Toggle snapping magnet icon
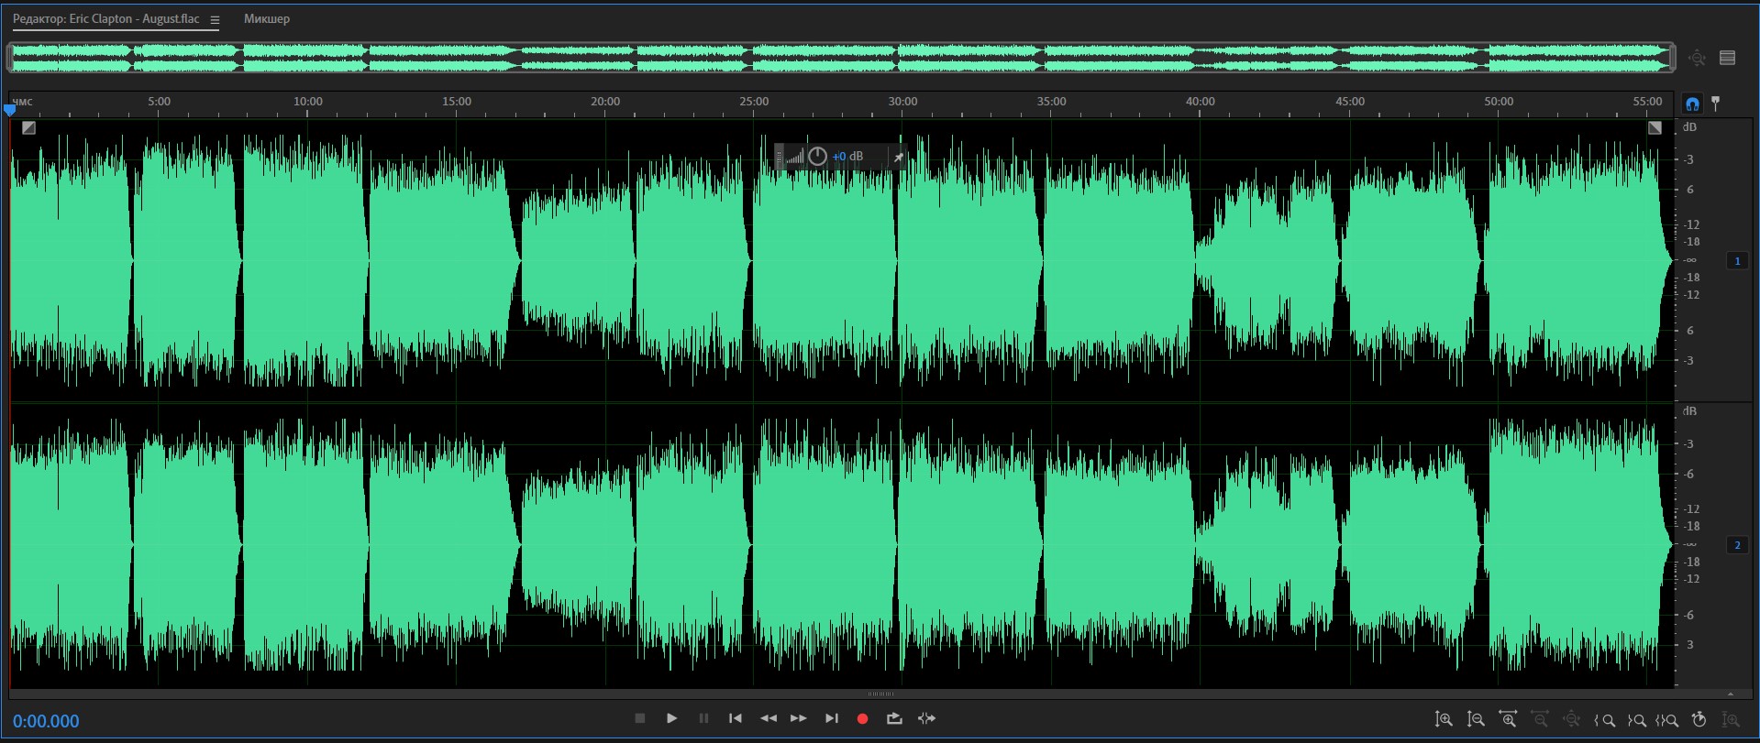Viewport: 1760px width, 743px height. (1692, 104)
